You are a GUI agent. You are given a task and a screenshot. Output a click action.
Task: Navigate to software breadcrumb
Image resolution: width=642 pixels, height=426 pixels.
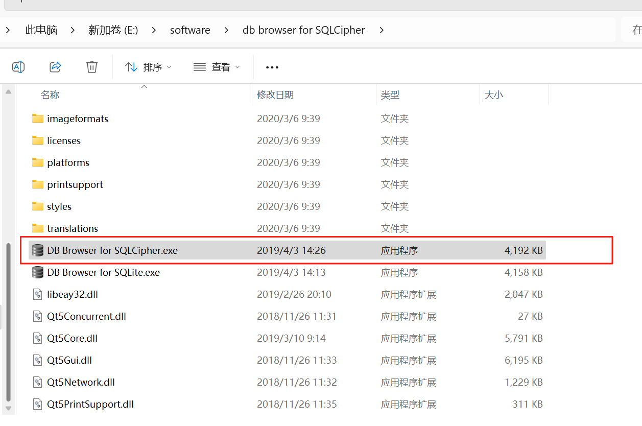(190, 30)
